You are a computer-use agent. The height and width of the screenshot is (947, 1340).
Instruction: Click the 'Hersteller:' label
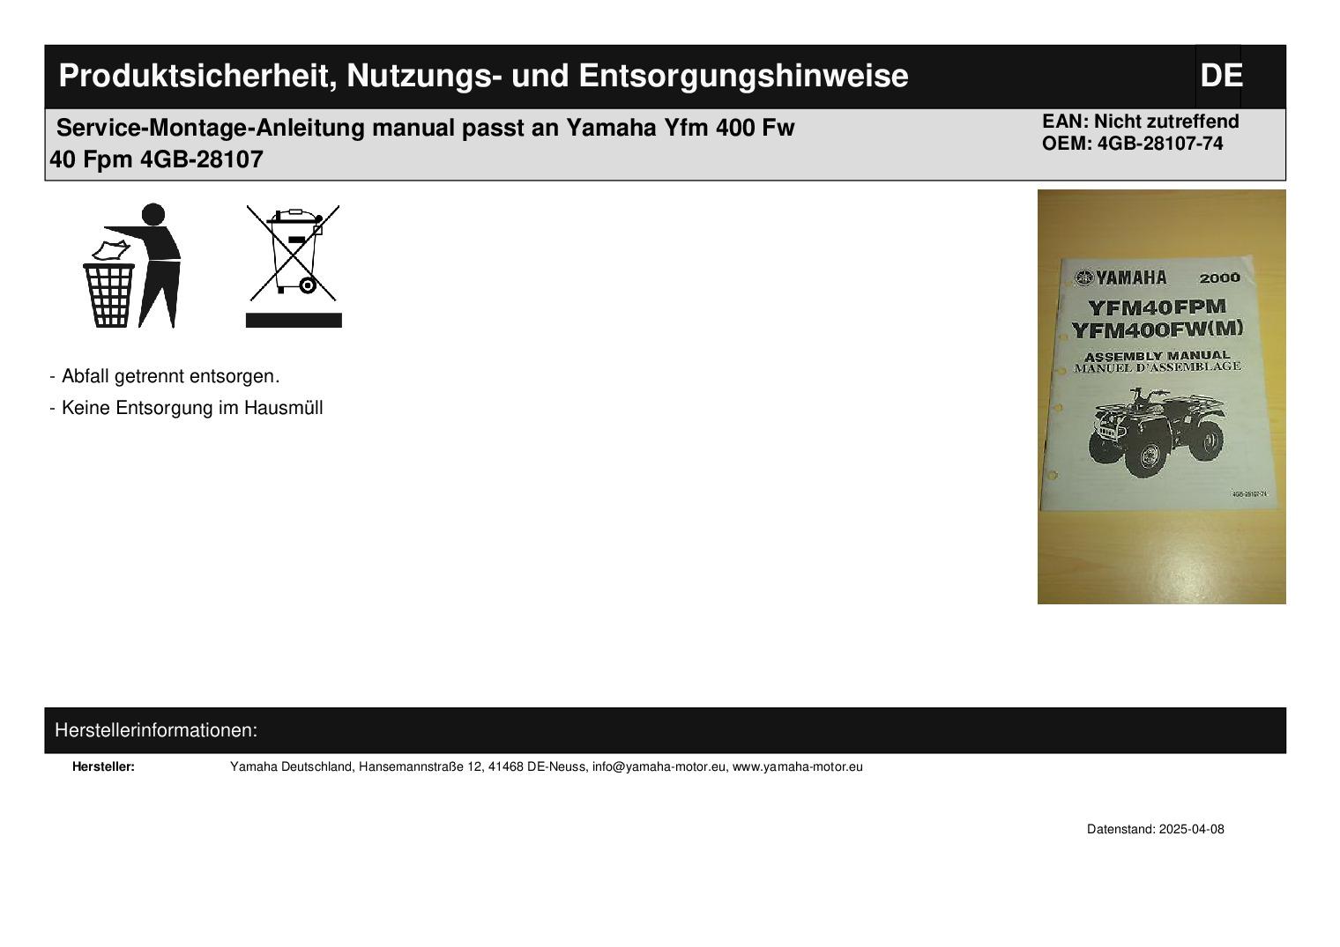click(103, 766)
